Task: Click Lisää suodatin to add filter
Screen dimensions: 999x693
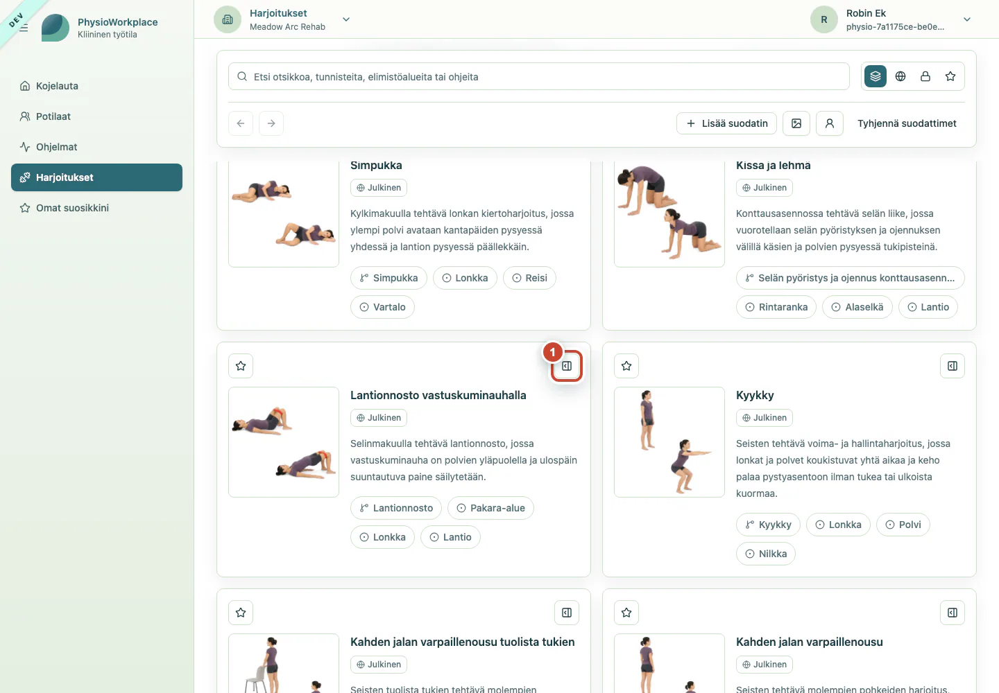Action: 726,123
